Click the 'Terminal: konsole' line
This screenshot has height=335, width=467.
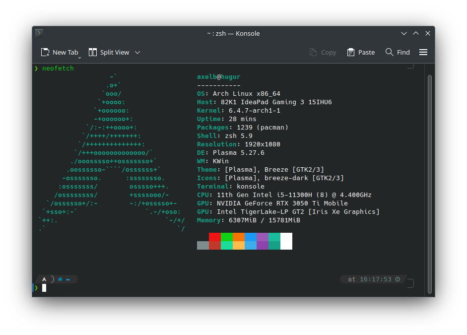230,187
